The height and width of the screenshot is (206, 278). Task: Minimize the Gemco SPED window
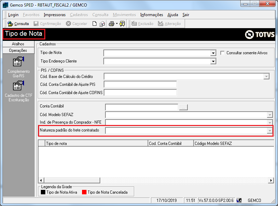pos(245,4)
